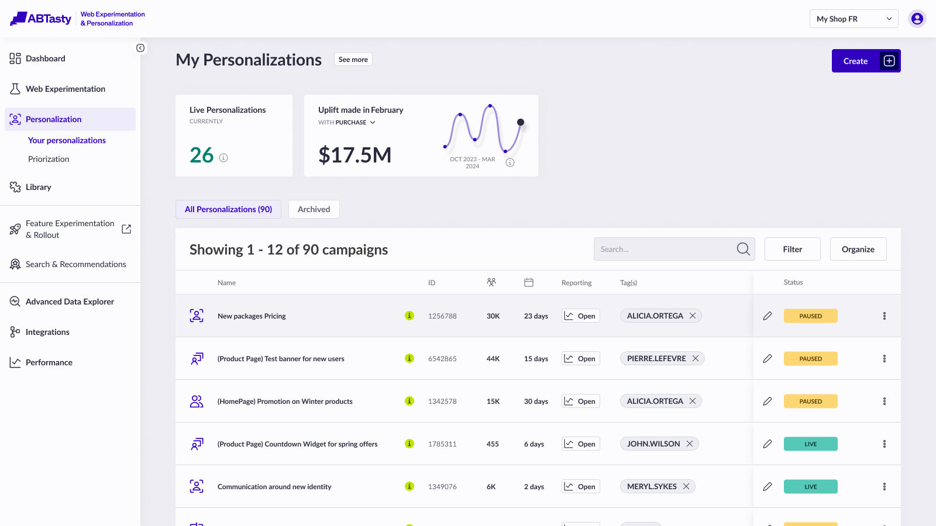Open Priorization in the sidebar

click(49, 159)
